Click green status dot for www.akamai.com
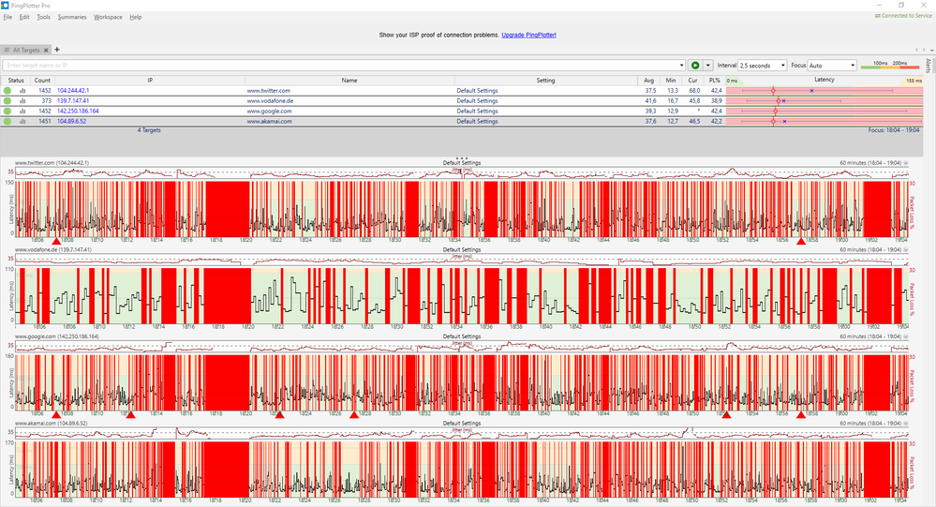Viewport: 936px width, 507px height. coord(7,121)
